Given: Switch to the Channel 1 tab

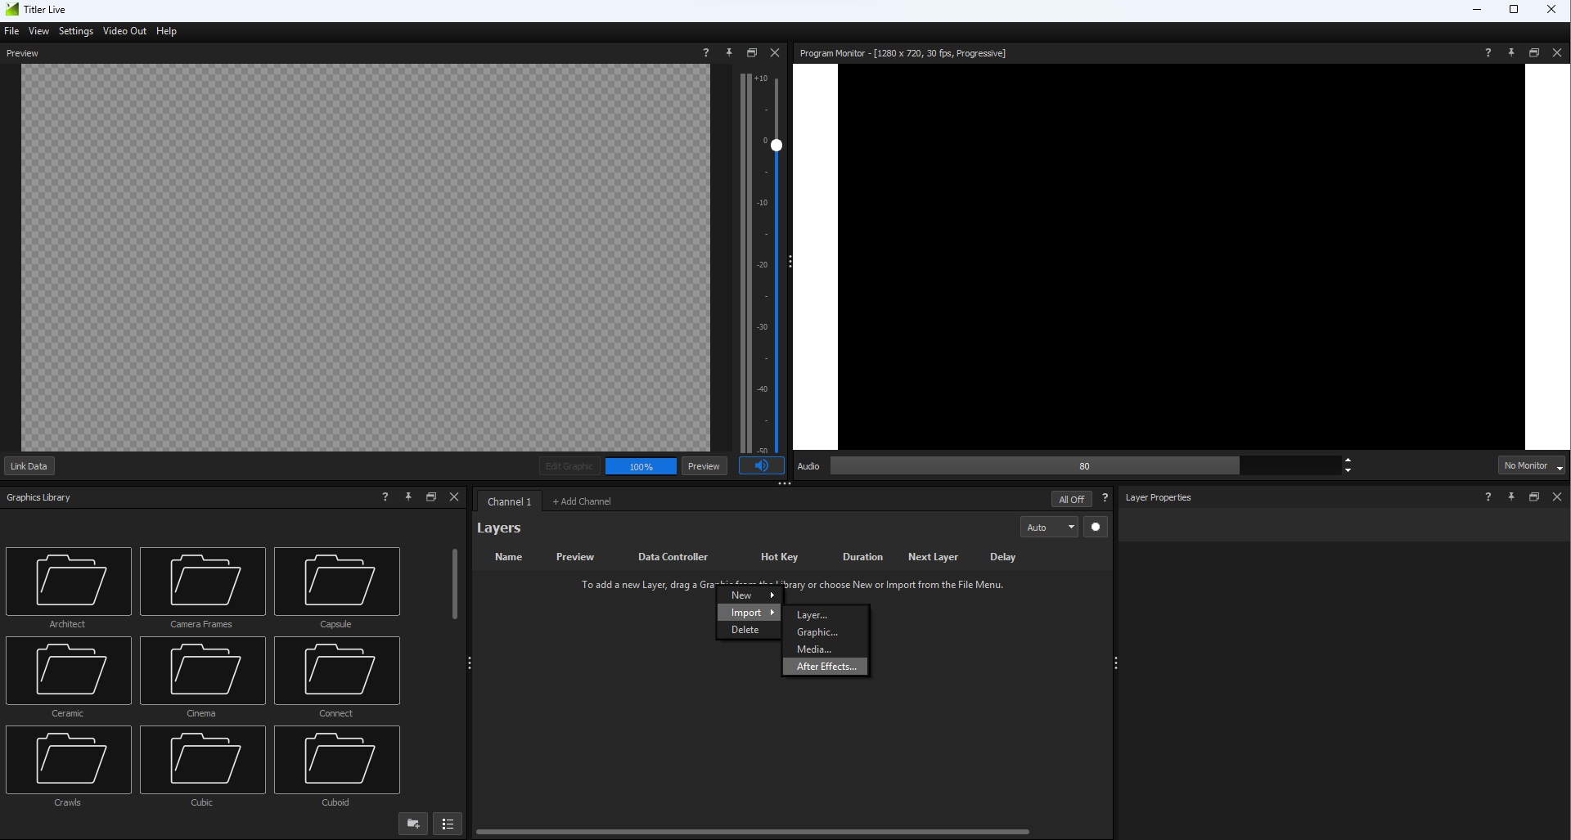Looking at the screenshot, I should pyautogui.click(x=509, y=501).
